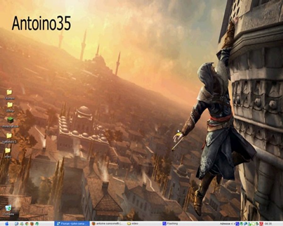Launch the second quick-launch icon
Image resolution: width=283 pixels, height=226 pixels.
tap(22, 224)
